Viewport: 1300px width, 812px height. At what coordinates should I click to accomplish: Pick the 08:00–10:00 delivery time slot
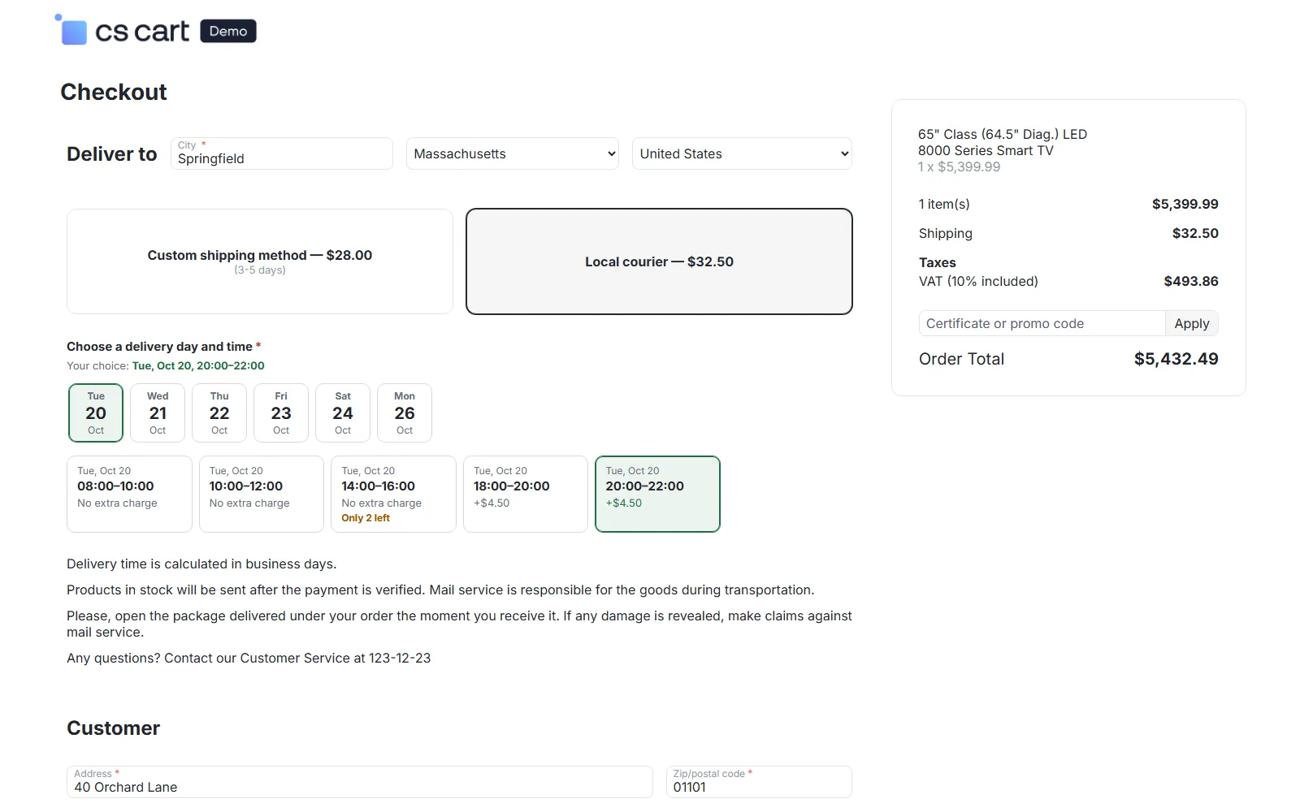pyautogui.click(x=129, y=494)
